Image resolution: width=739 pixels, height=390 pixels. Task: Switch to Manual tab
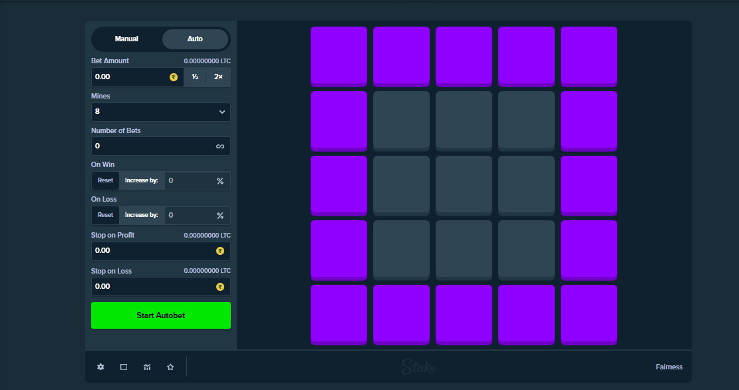pyautogui.click(x=126, y=39)
